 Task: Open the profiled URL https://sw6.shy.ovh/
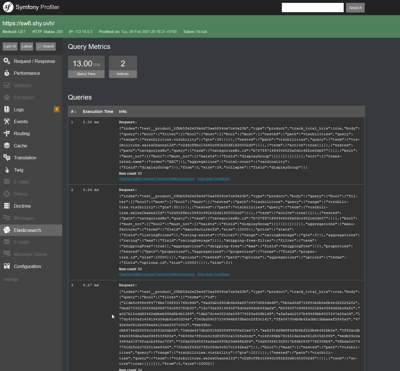point(29,23)
